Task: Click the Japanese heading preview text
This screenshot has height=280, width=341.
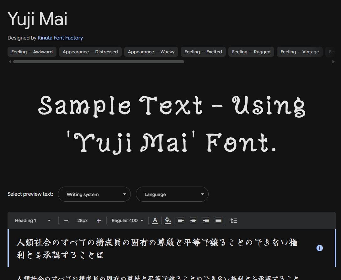Action: (157, 248)
